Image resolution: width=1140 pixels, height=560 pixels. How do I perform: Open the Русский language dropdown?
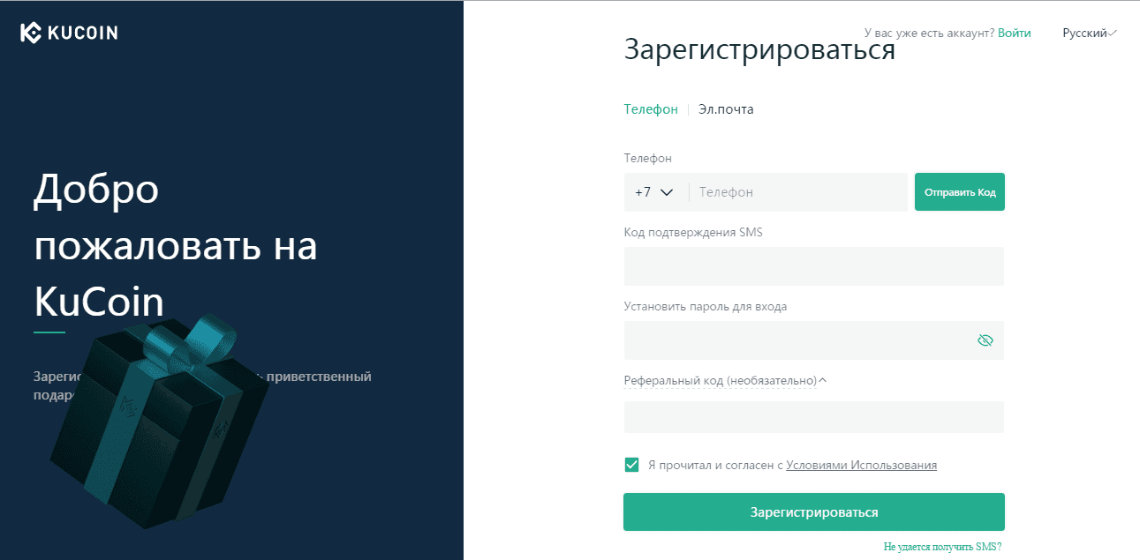(1090, 33)
